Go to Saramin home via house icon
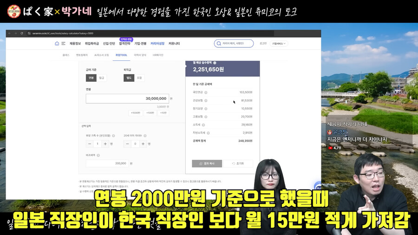The height and width of the screenshot is (235, 418). click(x=57, y=44)
